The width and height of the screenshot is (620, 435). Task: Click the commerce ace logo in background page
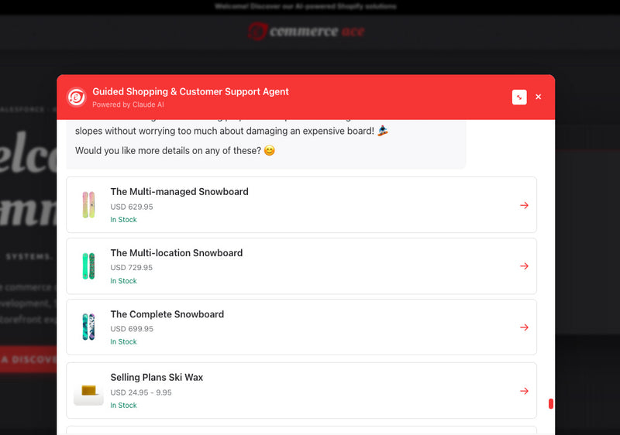306,31
